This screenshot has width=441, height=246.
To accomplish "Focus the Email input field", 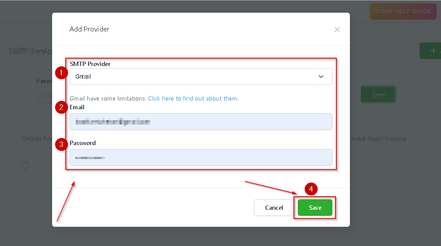I will 201,122.
